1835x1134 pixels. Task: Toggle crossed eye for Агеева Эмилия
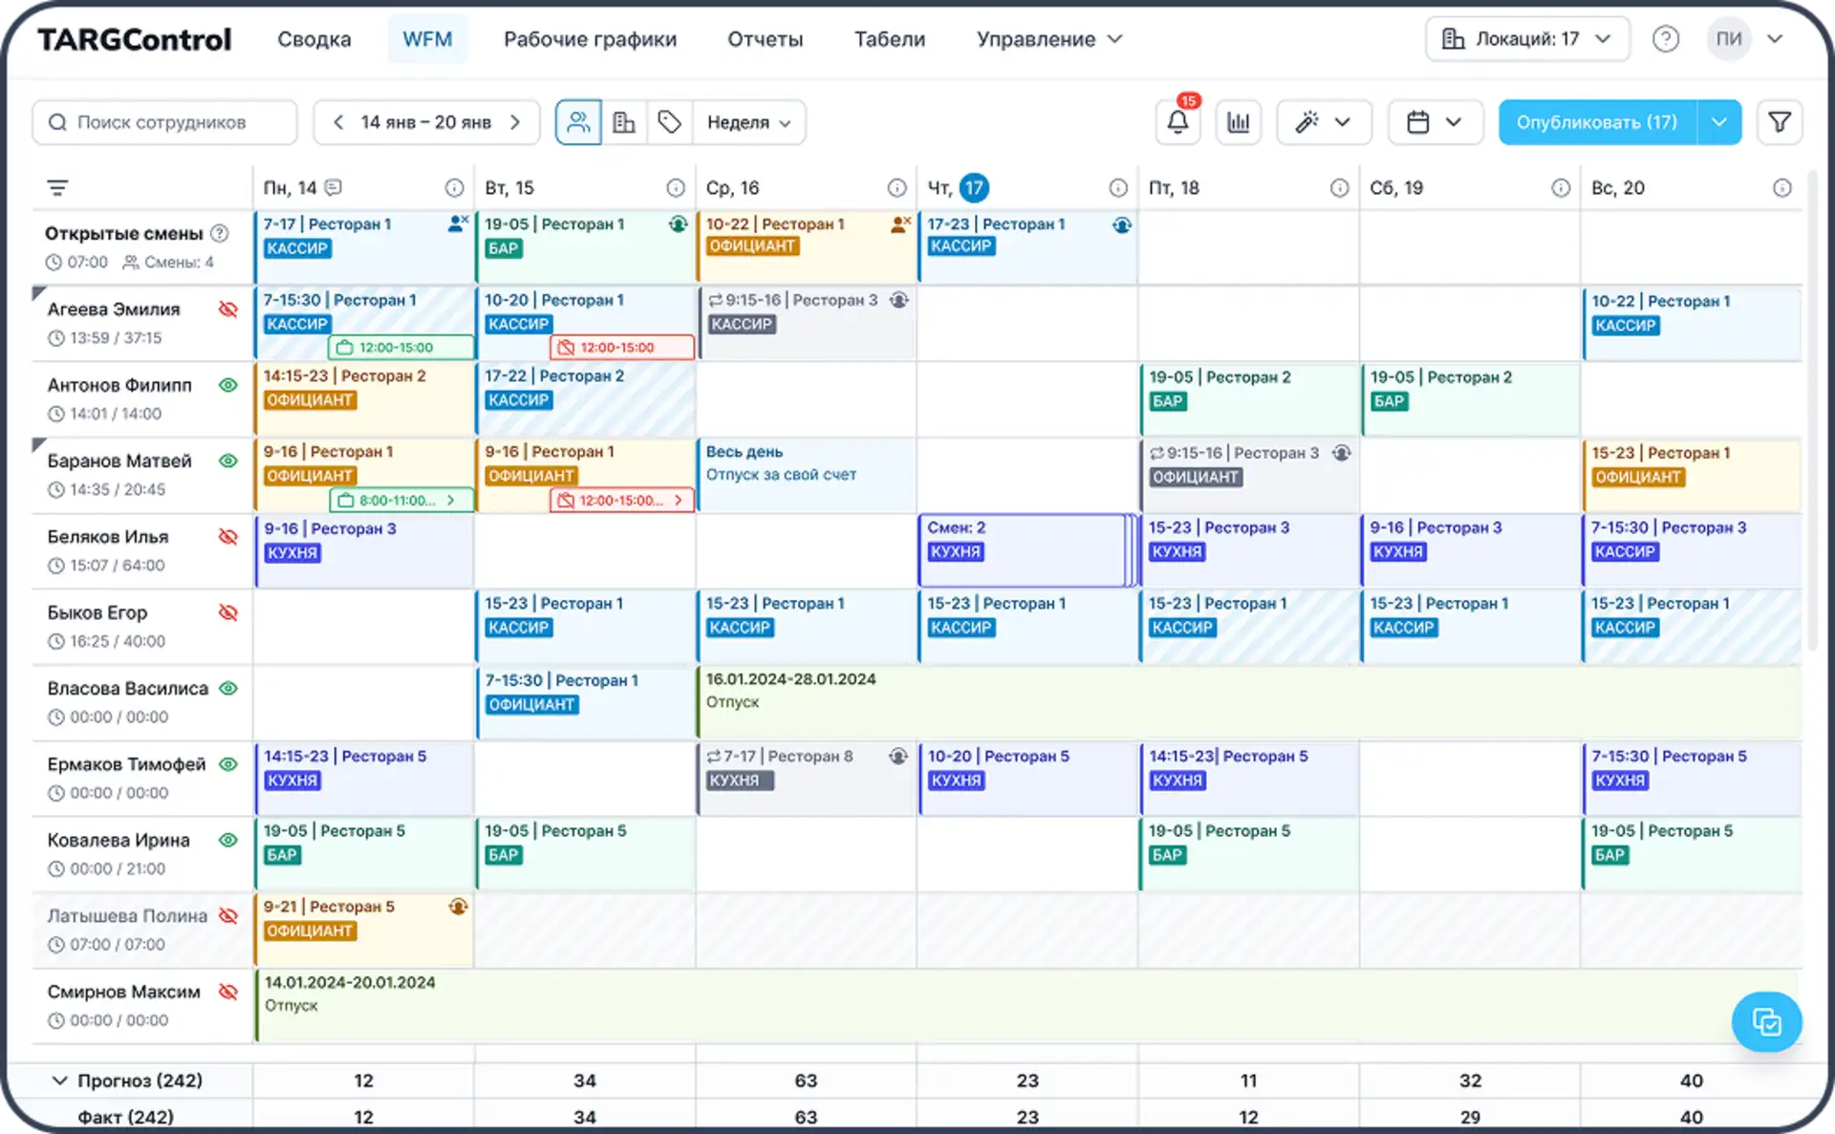(228, 310)
